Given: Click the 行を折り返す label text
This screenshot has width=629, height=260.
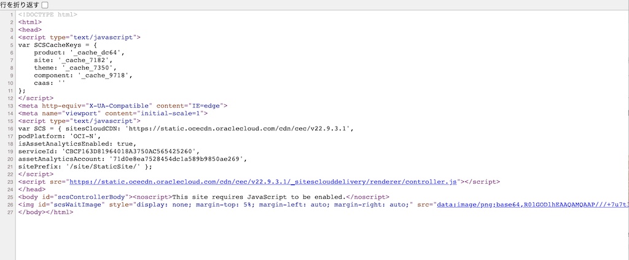Looking at the screenshot, I should tap(19, 5).
